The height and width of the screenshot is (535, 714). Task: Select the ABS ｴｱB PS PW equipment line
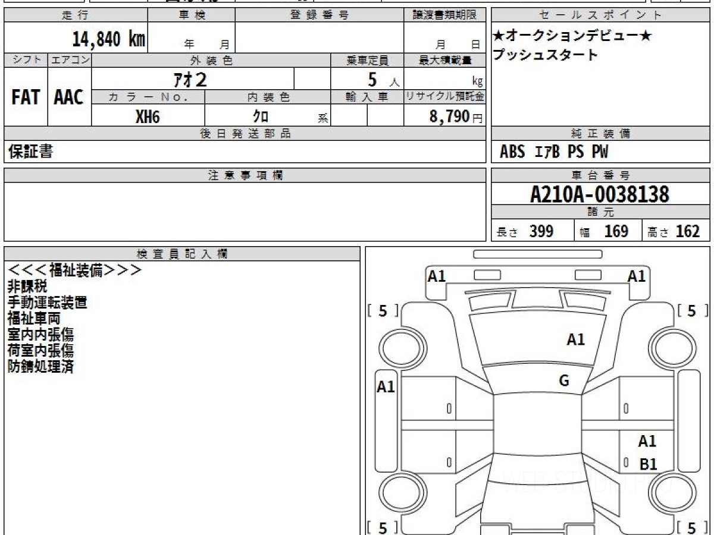[x=554, y=152]
